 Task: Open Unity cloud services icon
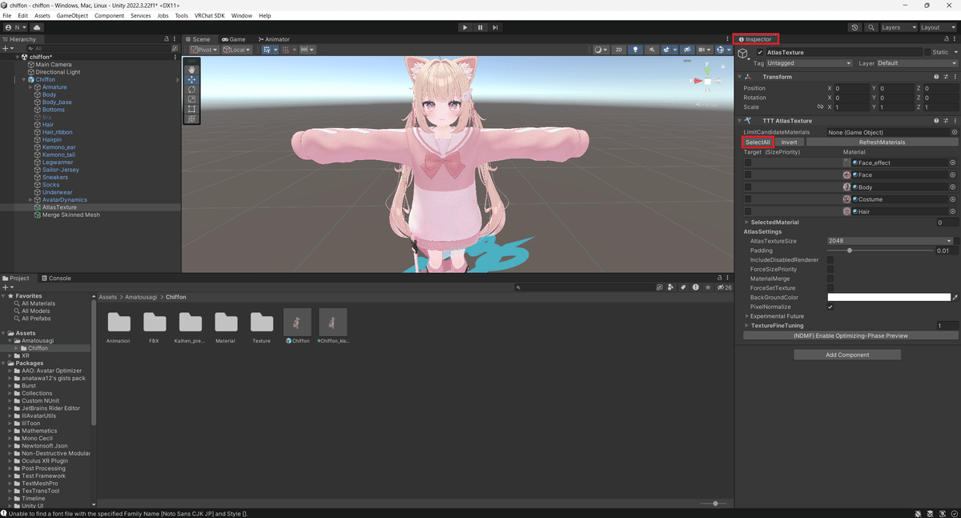tap(37, 27)
